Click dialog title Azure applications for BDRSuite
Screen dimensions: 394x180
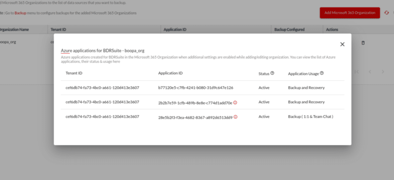(x=102, y=51)
